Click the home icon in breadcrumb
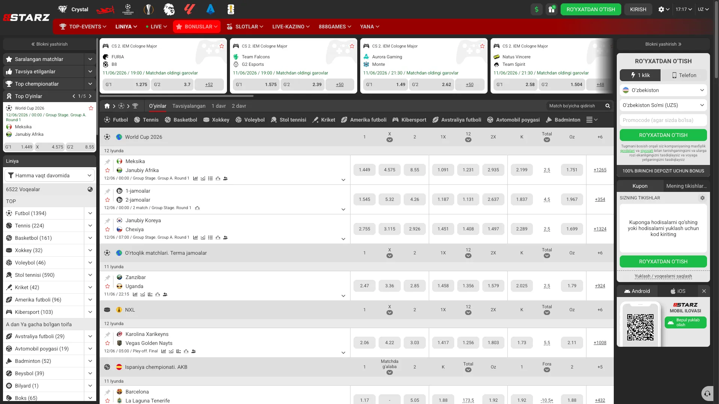 pyautogui.click(x=107, y=106)
